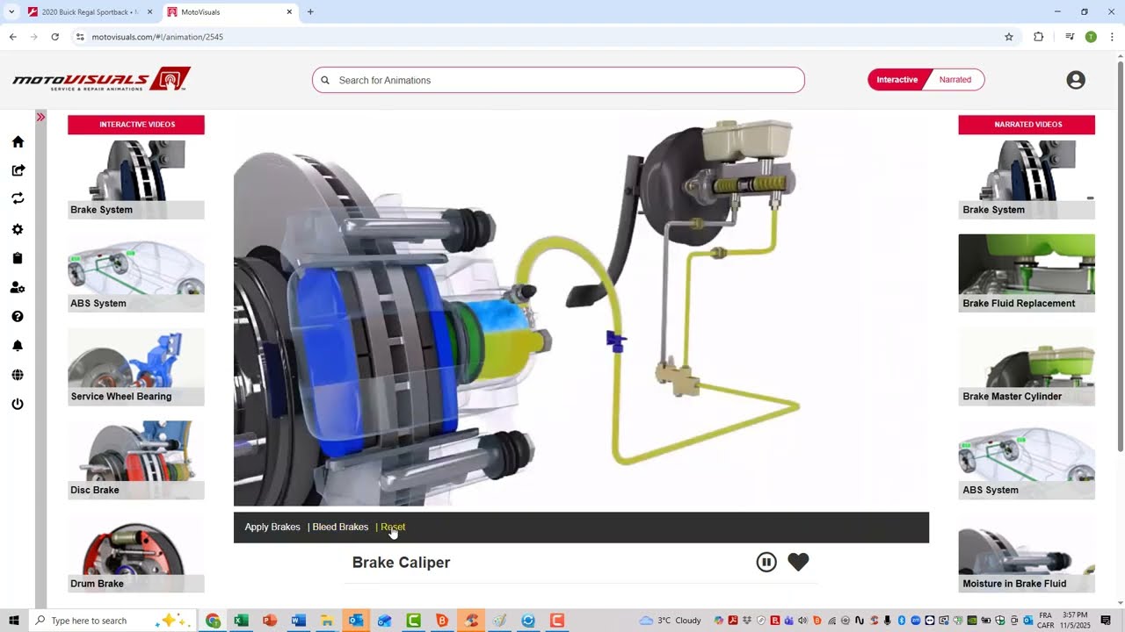This screenshot has width=1125, height=632.
Task: Open narrated ABS System video
Action: (1027, 460)
